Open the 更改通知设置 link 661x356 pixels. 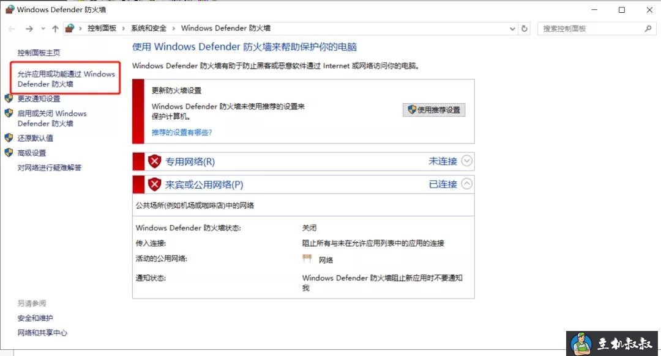click(x=39, y=98)
